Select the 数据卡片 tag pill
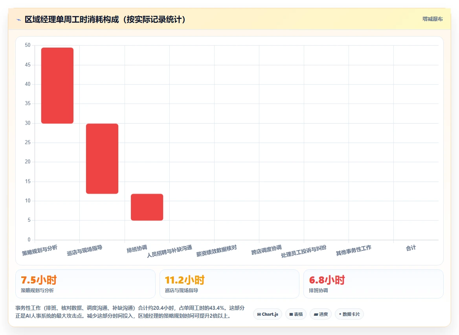 349,314
